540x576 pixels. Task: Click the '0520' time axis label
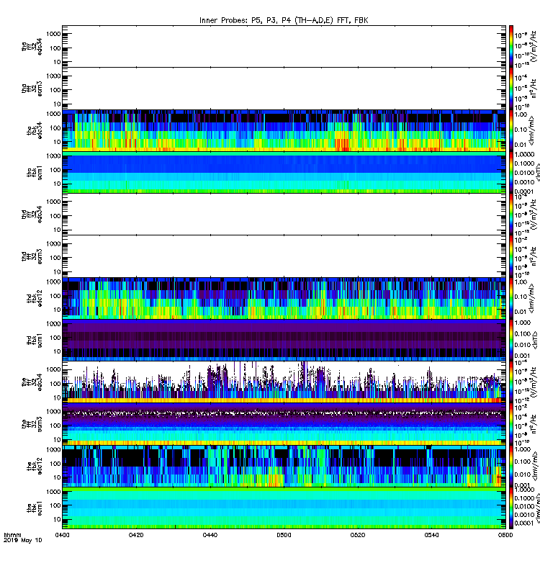click(358, 535)
